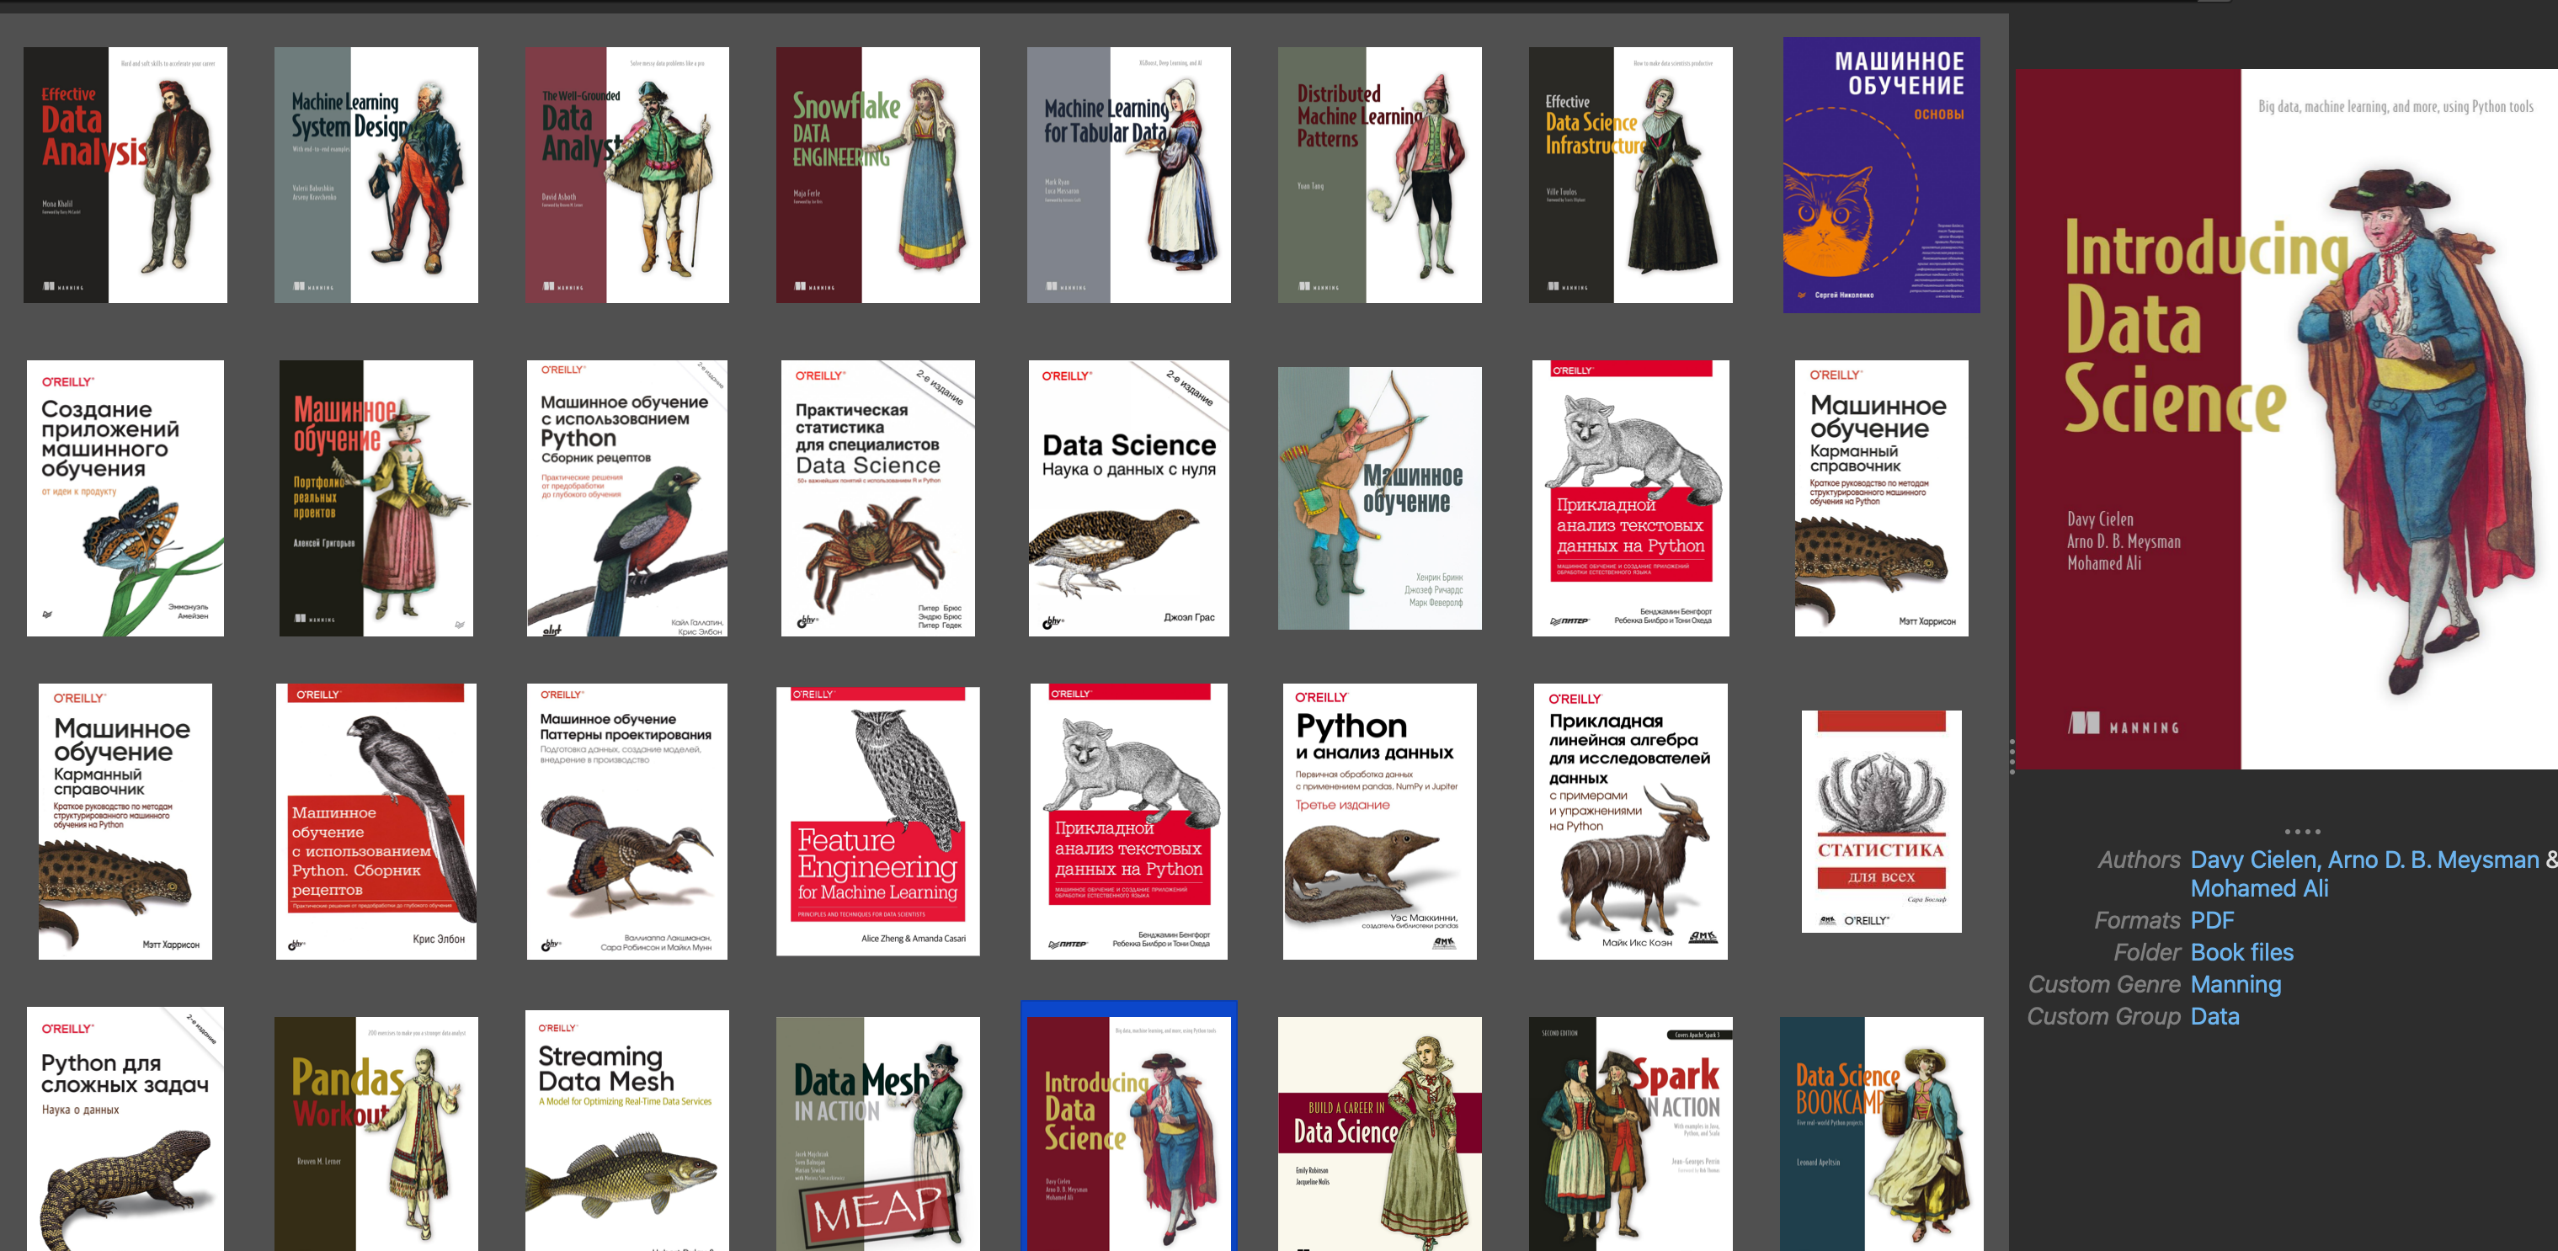Click the vertical splitter handle beside details panel
Viewport: 2558px width, 1251px height.
[x=2012, y=755]
